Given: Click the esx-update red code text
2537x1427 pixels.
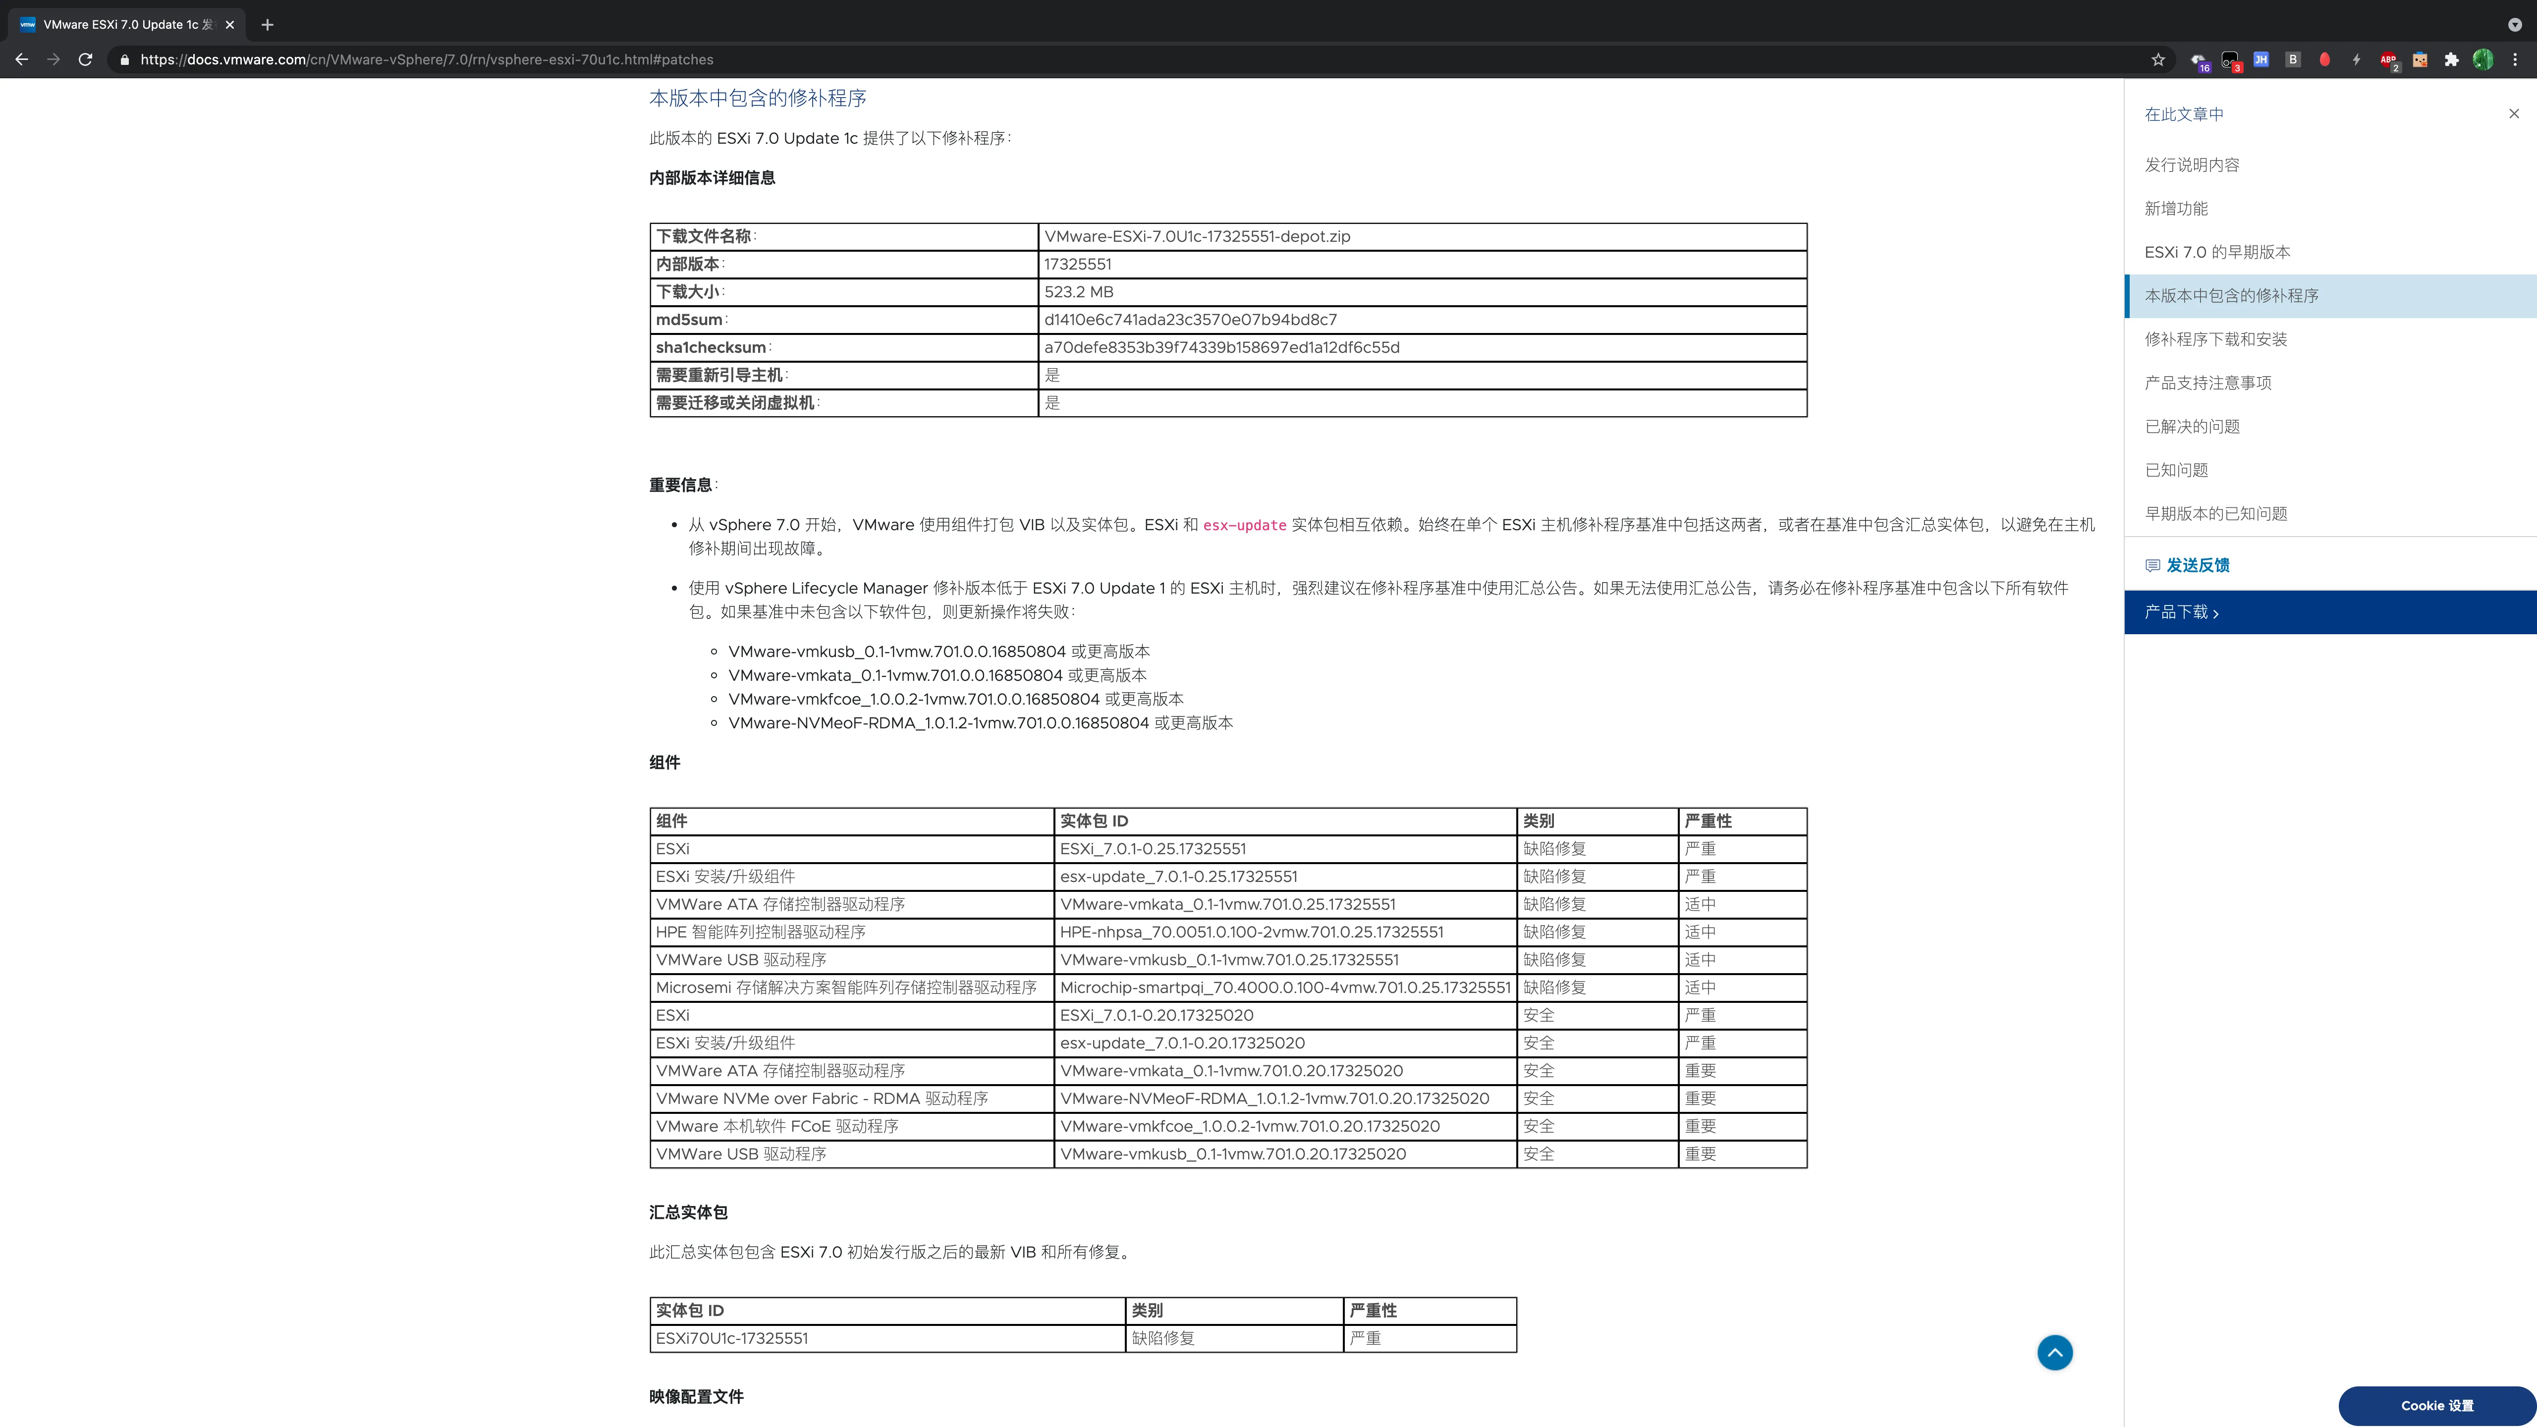Looking at the screenshot, I should click(1244, 526).
